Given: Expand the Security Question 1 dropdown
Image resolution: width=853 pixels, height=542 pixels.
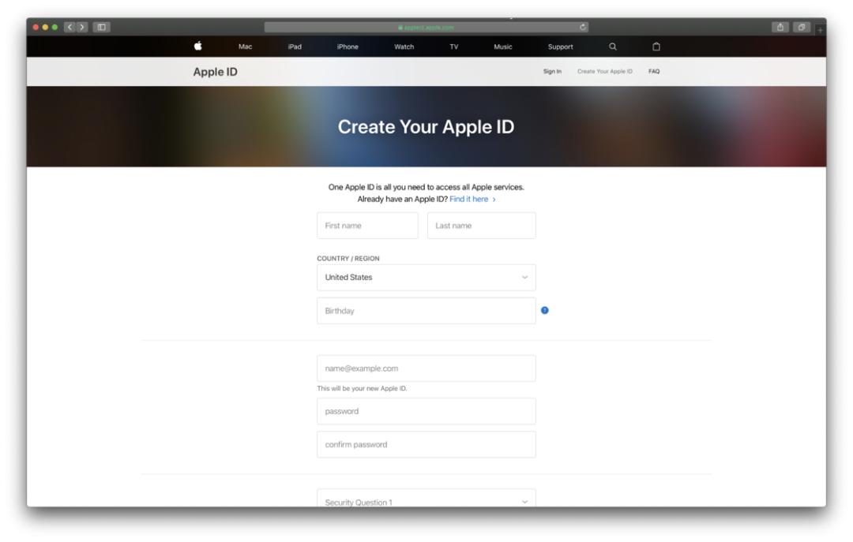Looking at the screenshot, I should pos(426,499).
